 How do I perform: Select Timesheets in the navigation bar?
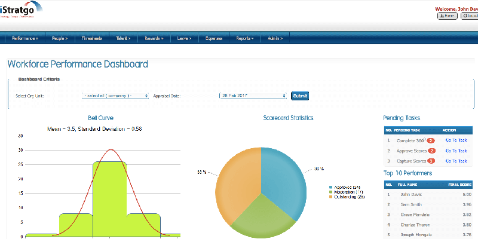92,38
